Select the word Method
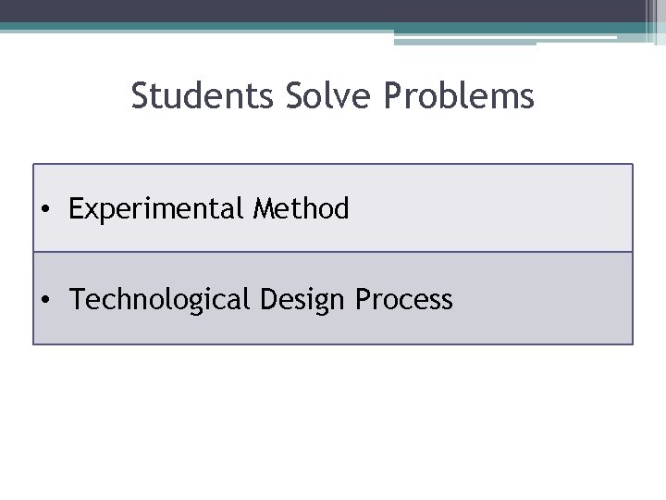The width and height of the screenshot is (666, 500). (x=302, y=208)
